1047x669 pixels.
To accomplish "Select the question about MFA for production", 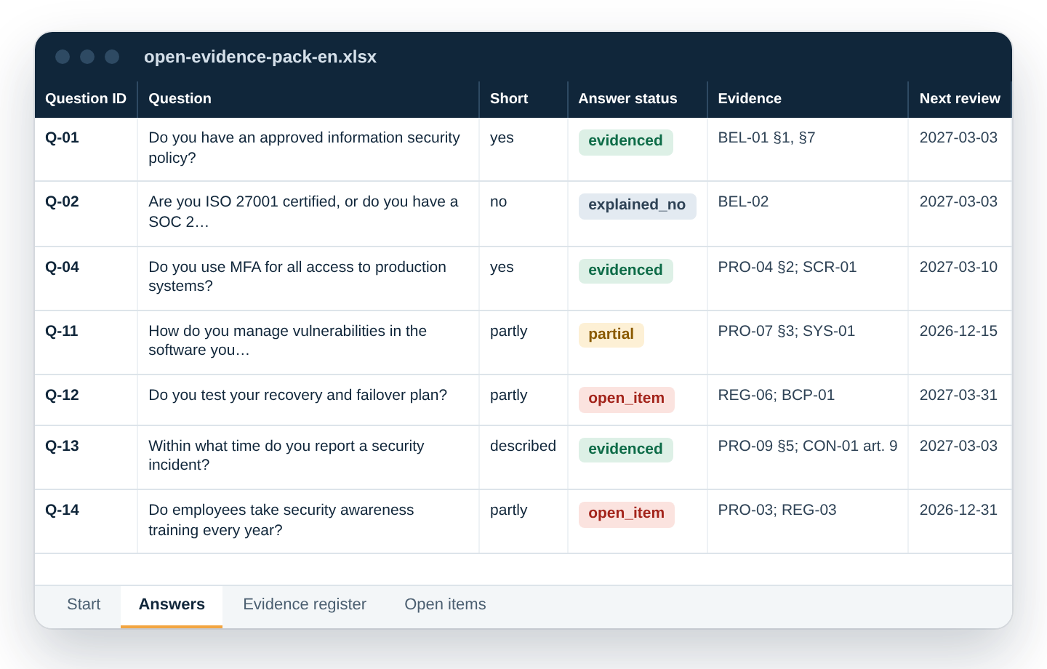I will 308,279.
